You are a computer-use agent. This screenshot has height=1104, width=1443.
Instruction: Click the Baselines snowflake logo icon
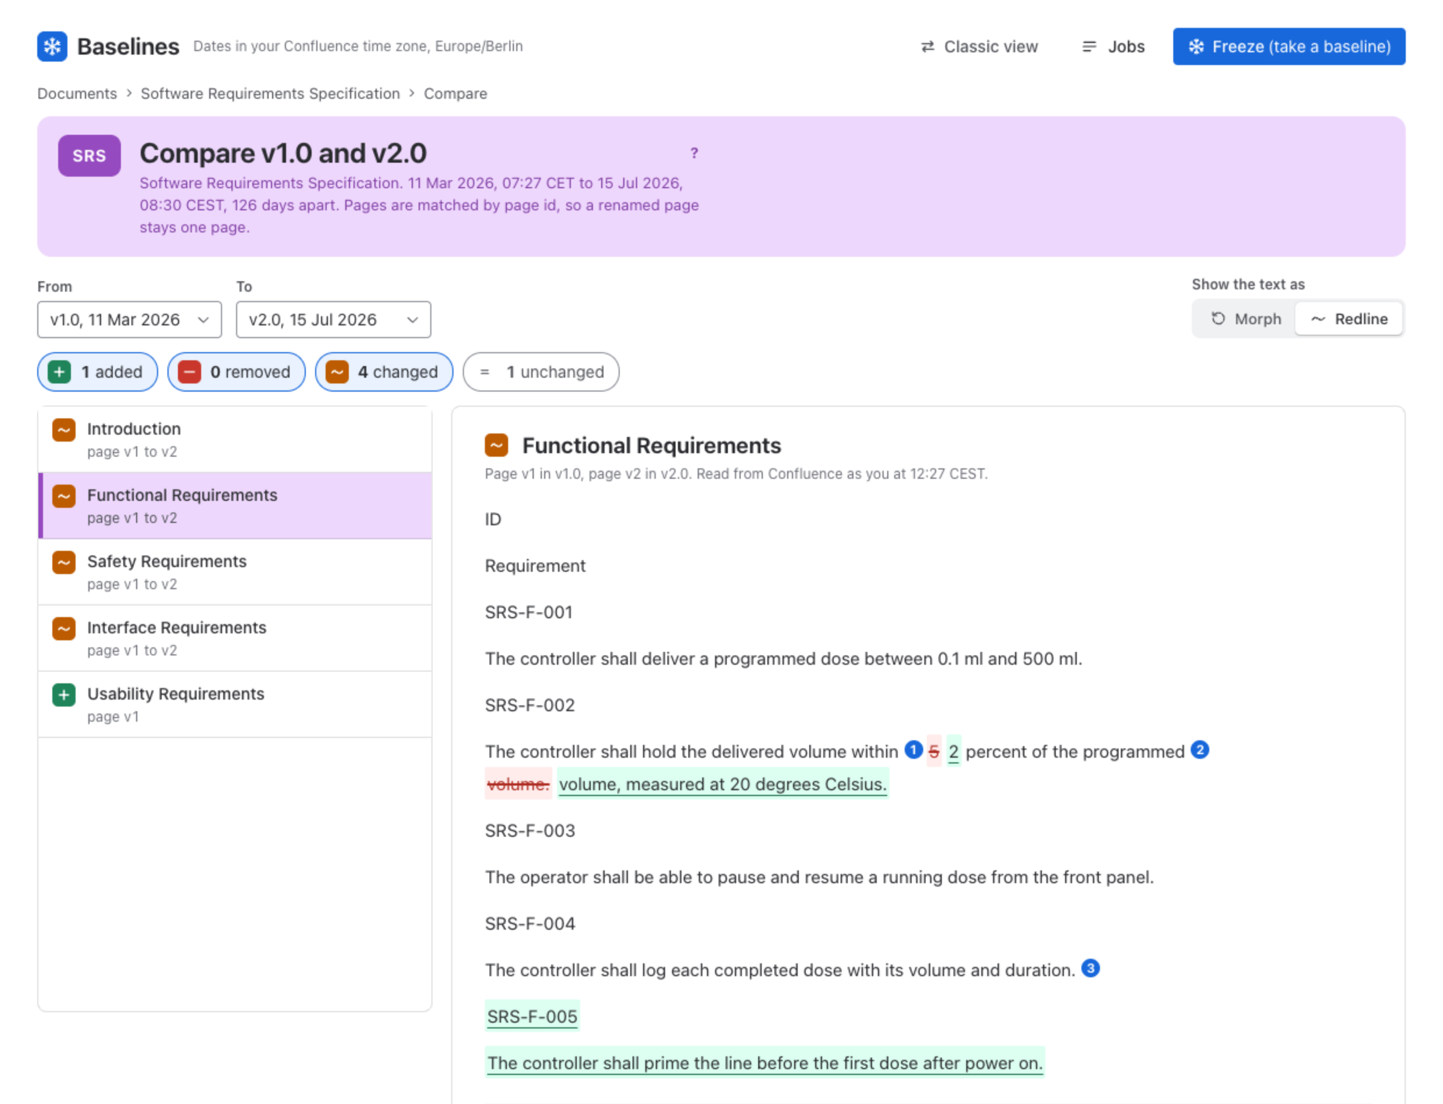(52, 46)
